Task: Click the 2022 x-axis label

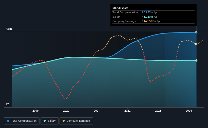Action: (127, 111)
